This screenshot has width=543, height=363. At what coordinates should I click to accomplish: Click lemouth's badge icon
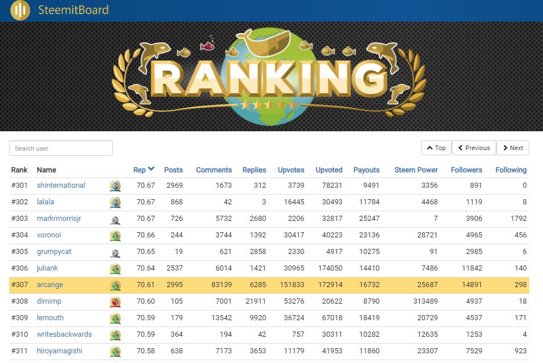[x=115, y=318]
